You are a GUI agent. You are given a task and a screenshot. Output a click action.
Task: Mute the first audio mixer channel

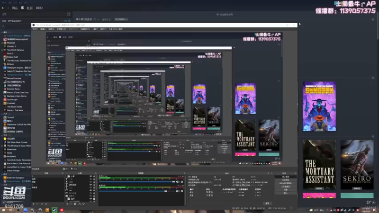(x=178, y=182)
